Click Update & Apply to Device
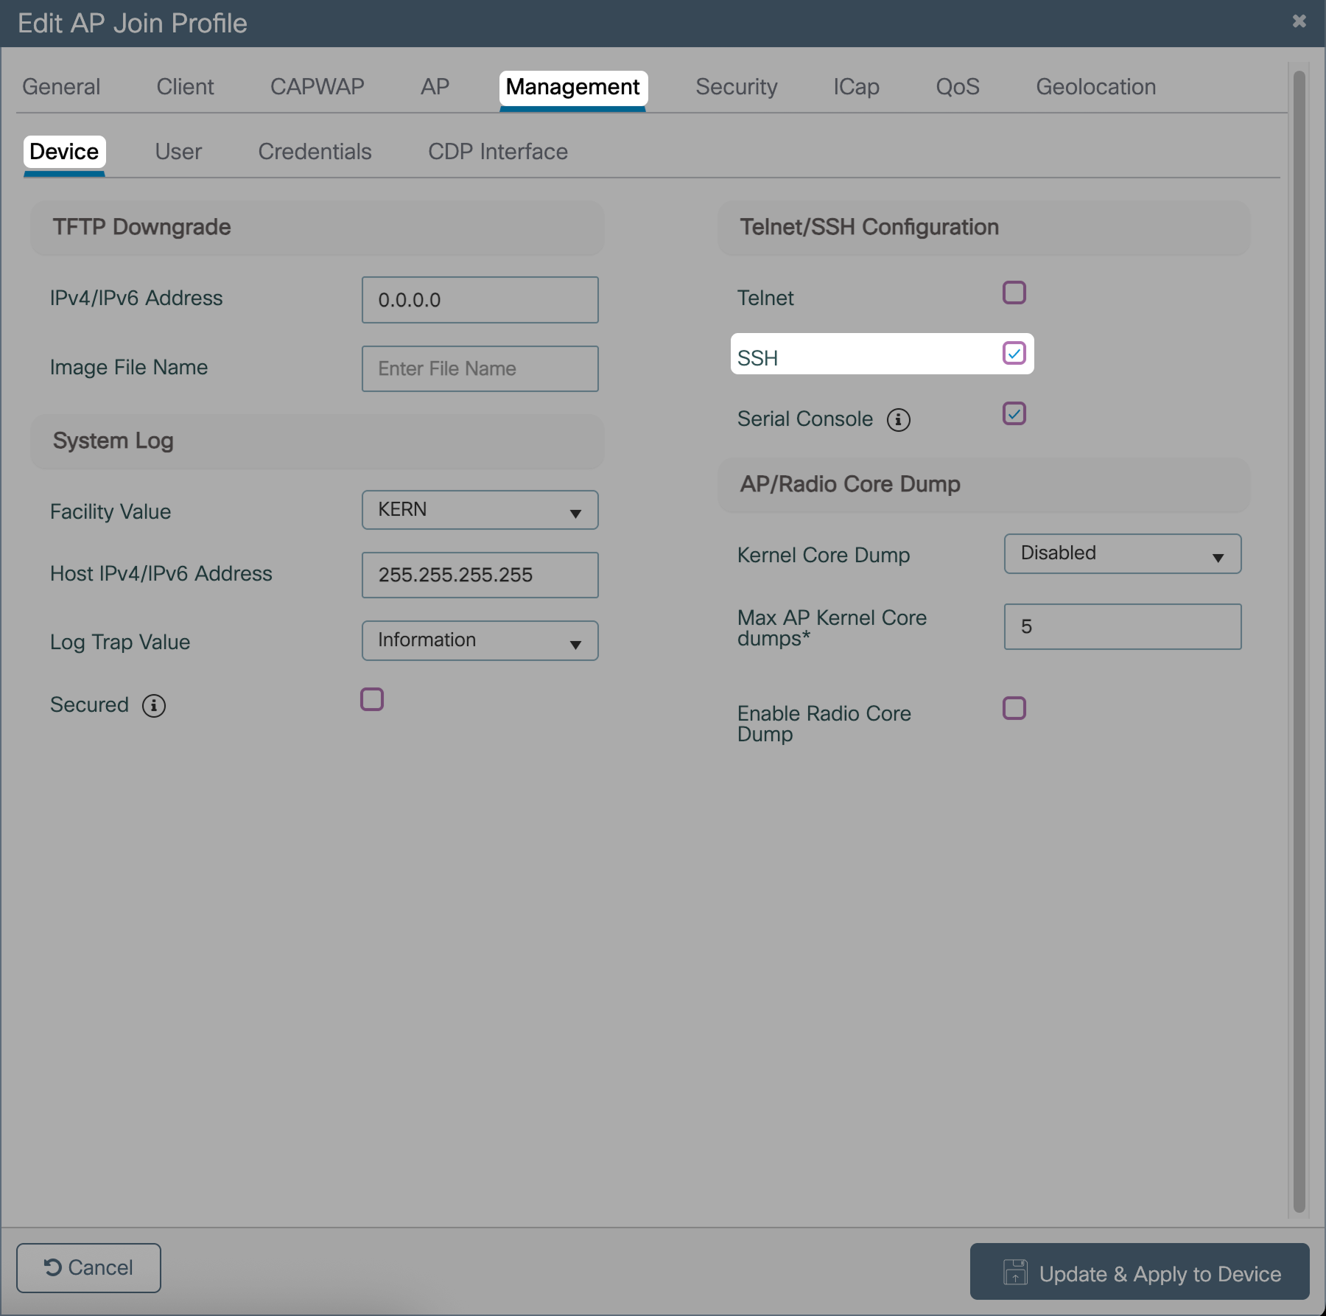 pos(1139,1273)
